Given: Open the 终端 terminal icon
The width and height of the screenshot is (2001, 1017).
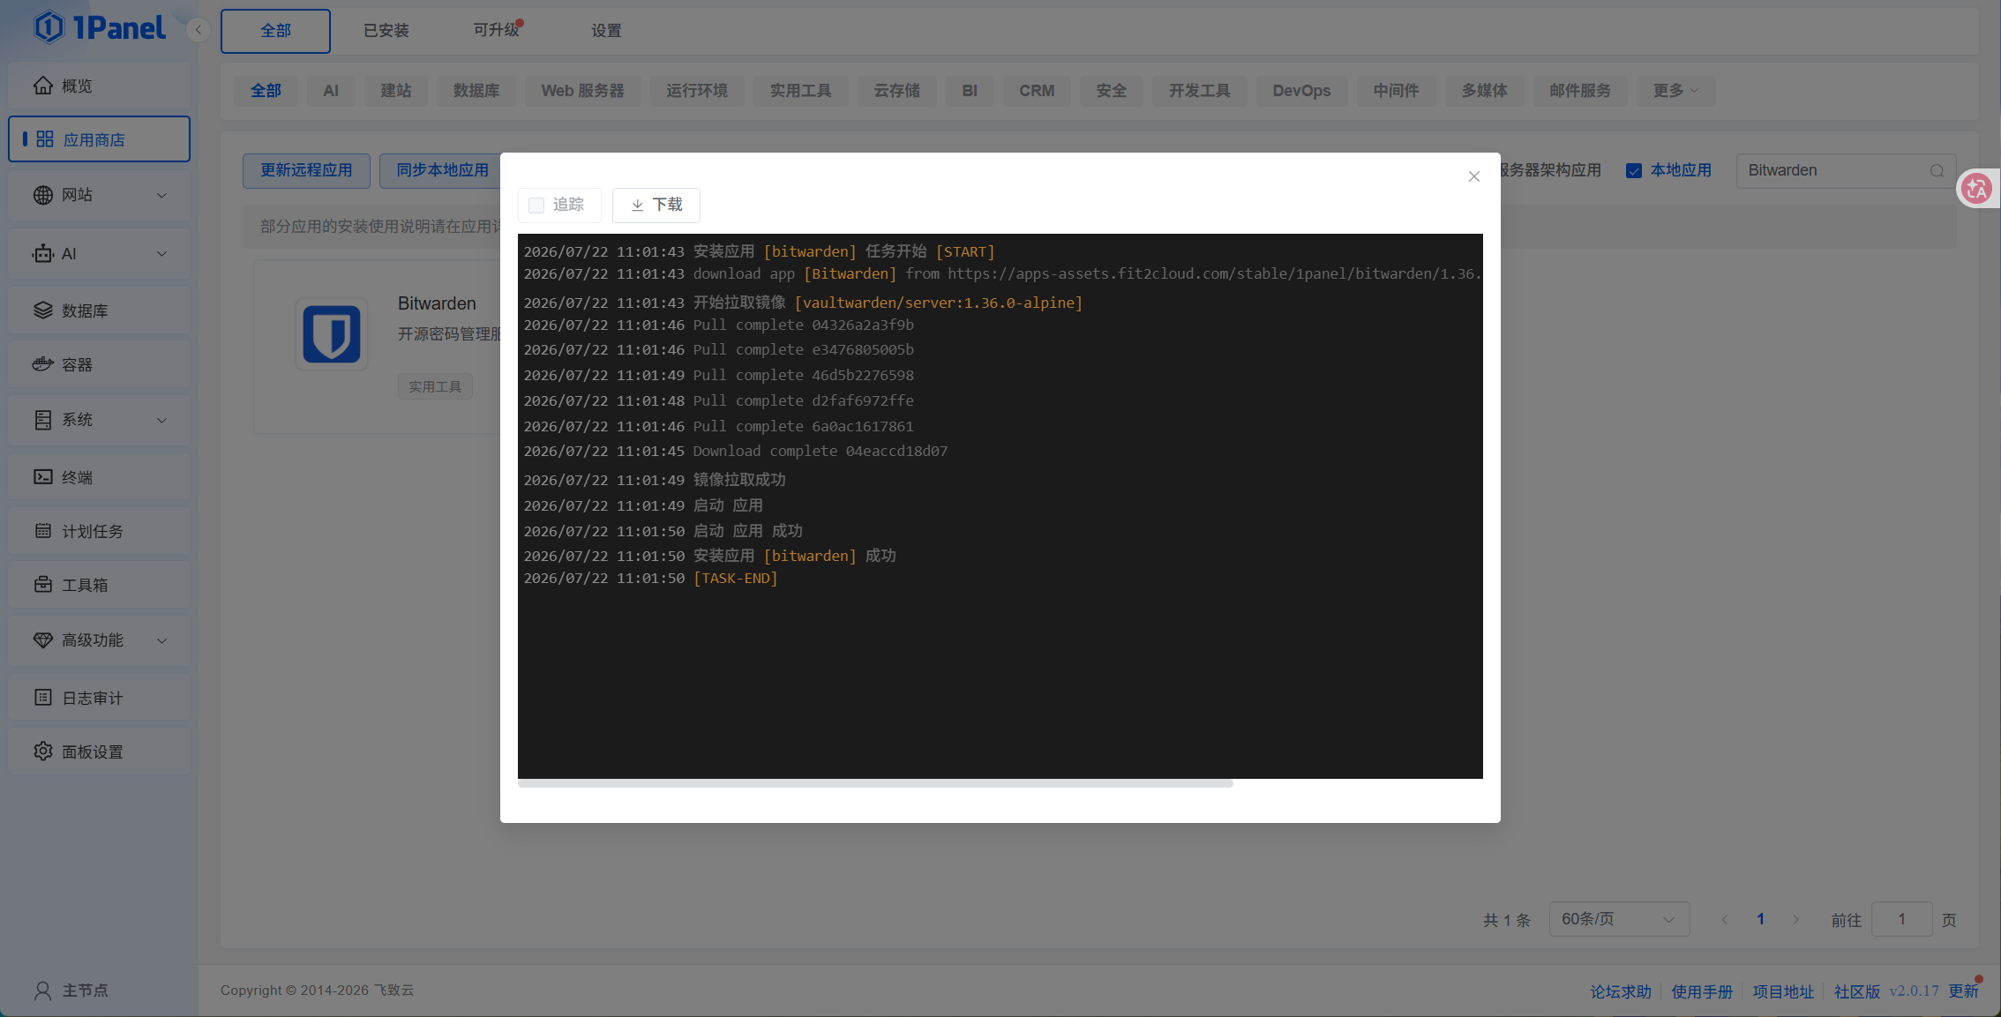Looking at the screenshot, I should [42, 477].
